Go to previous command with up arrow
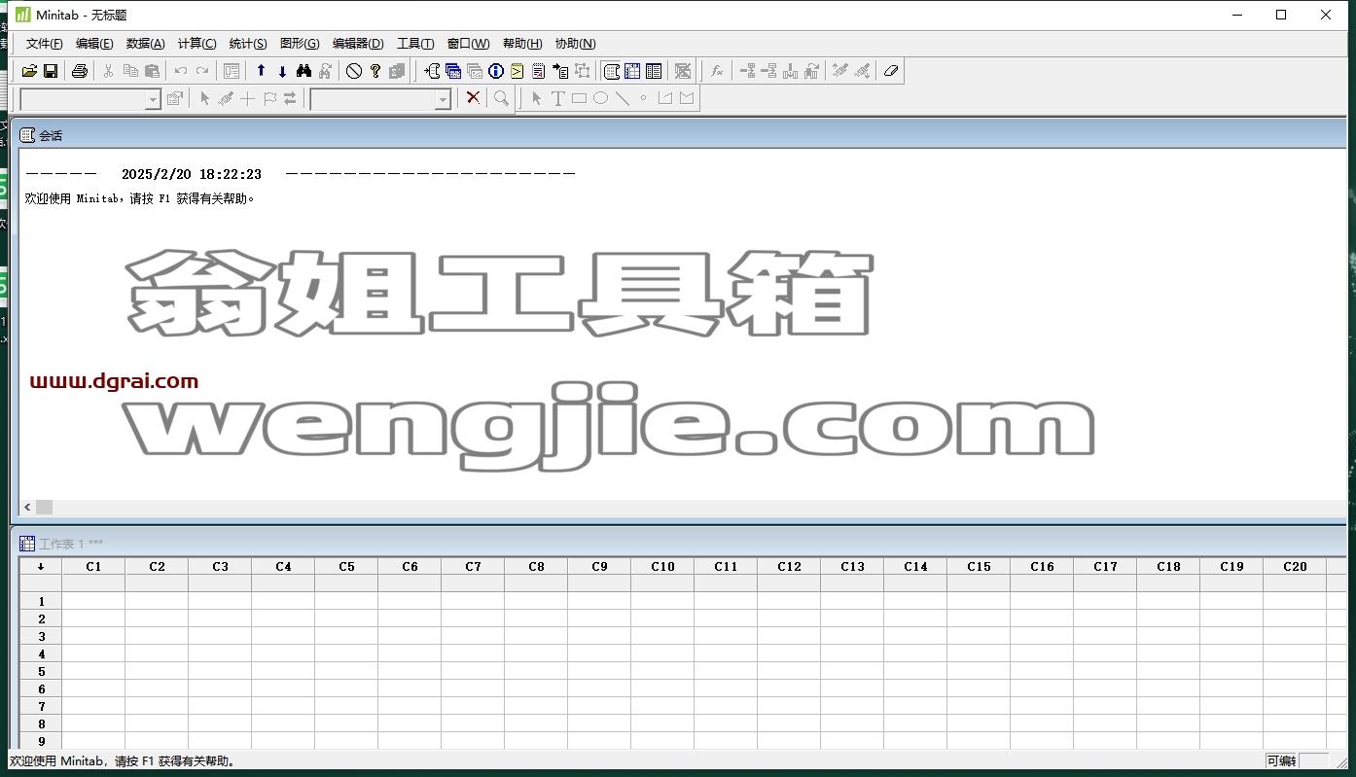This screenshot has height=777, width=1356. (x=261, y=71)
